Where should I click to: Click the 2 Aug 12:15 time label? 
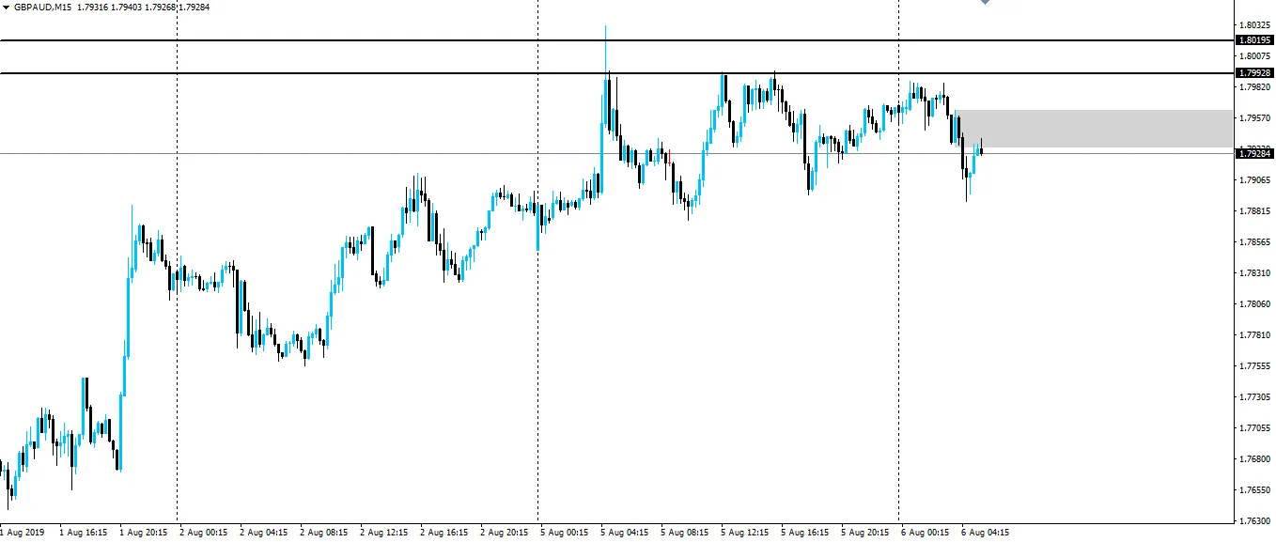[383, 532]
